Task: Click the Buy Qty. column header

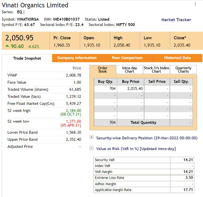Action: pos(105,82)
